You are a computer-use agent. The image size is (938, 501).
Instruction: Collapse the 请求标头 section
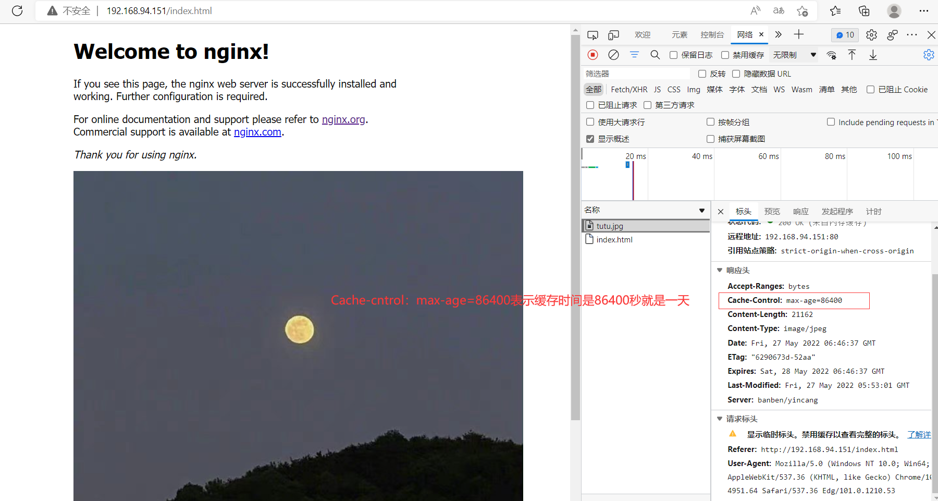coord(720,419)
